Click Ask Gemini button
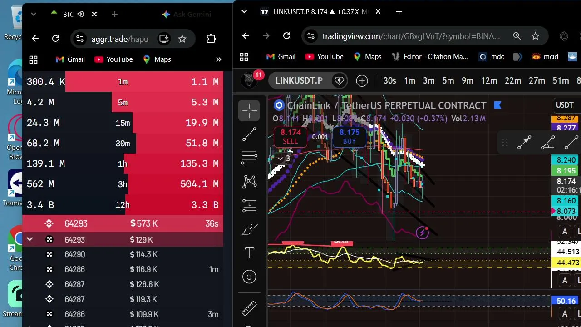 pyautogui.click(x=187, y=14)
